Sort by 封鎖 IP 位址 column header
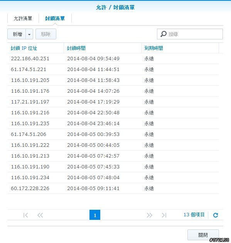 pos(35,48)
